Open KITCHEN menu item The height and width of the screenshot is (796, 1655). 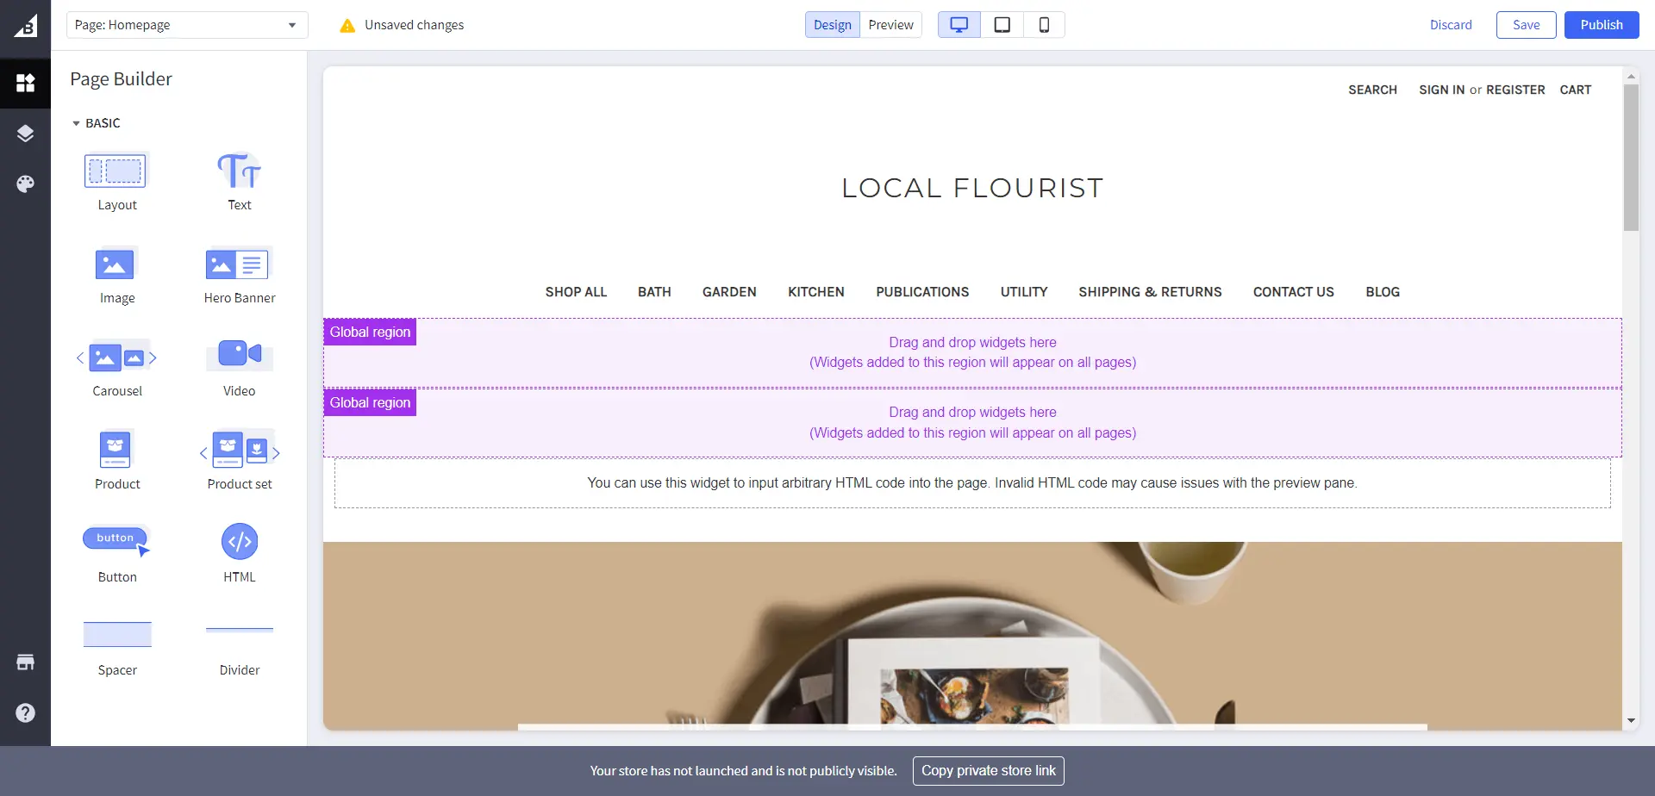815,292
